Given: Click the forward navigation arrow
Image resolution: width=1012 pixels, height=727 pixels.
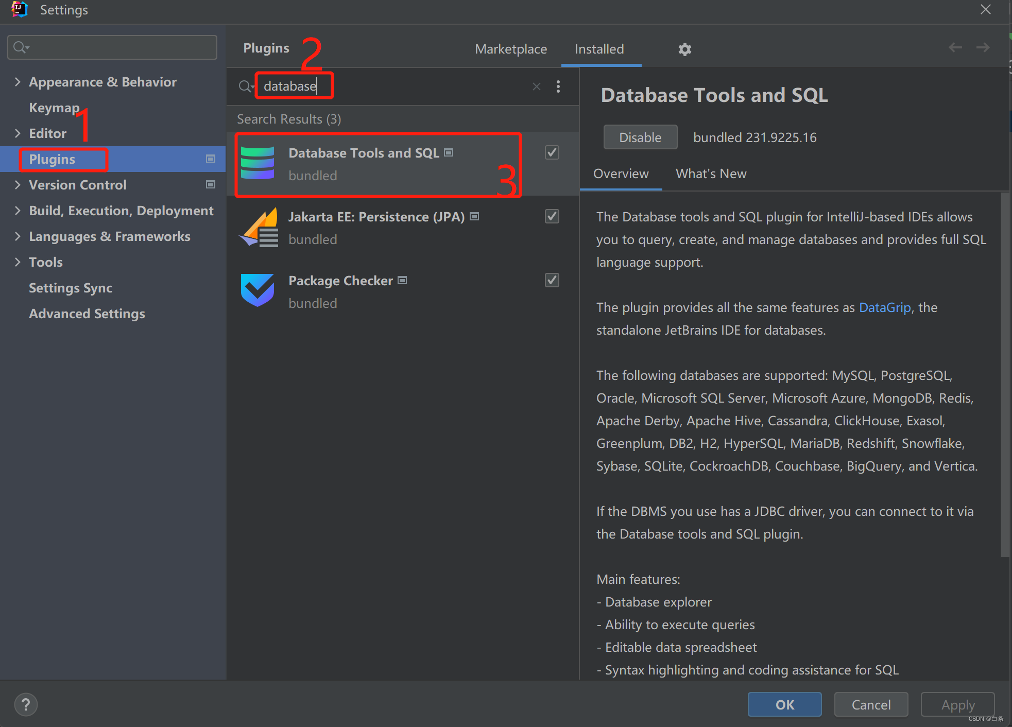Looking at the screenshot, I should click(x=983, y=47).
